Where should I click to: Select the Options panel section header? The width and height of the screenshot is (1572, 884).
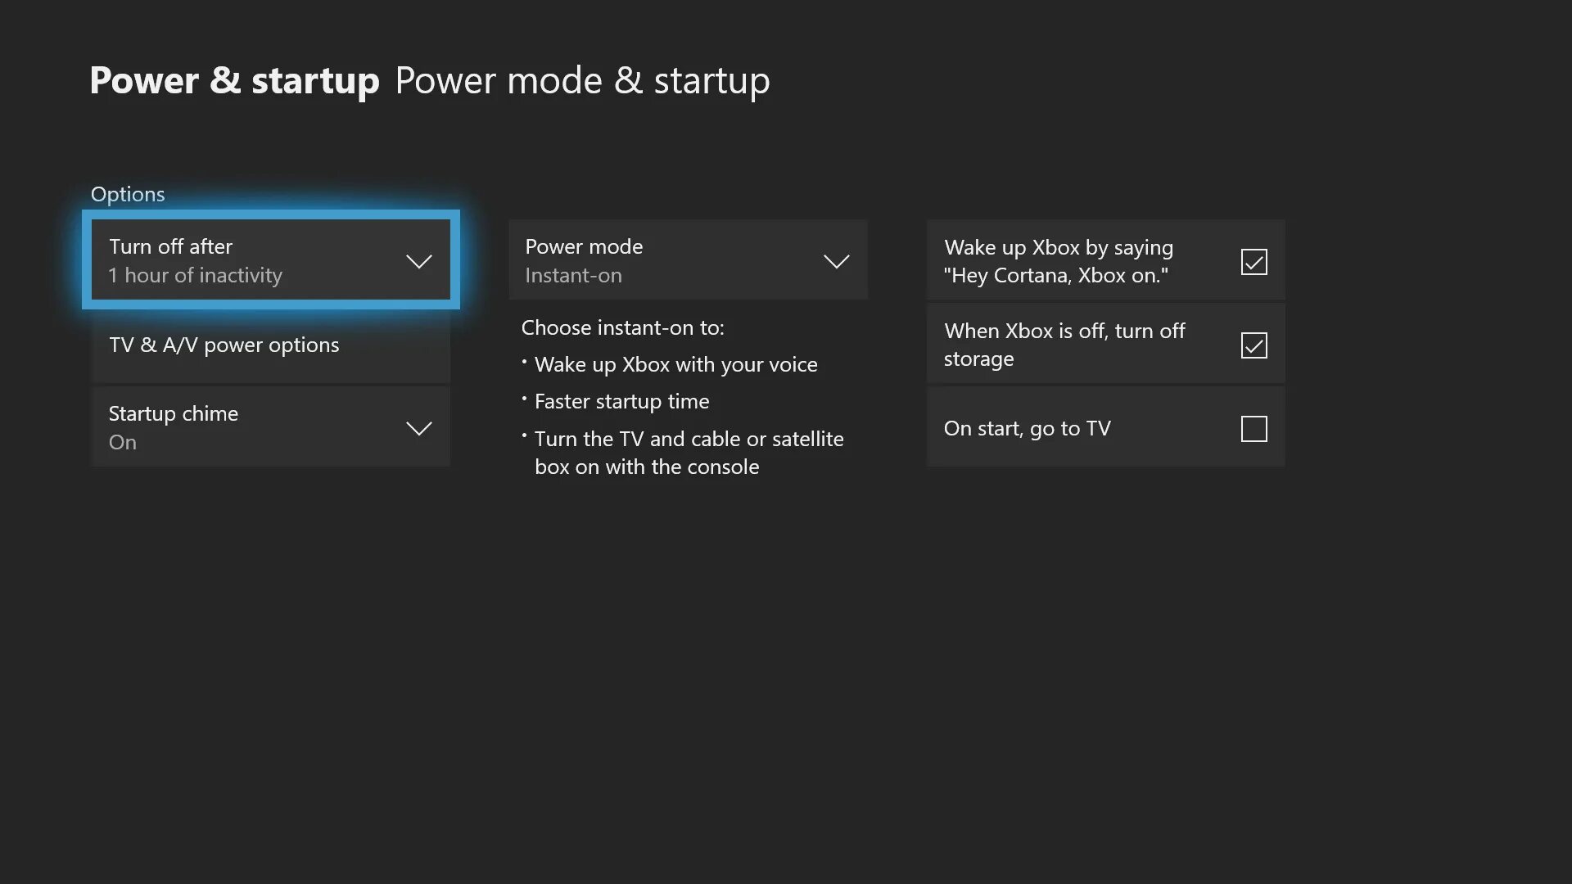[x=128, y=193]
